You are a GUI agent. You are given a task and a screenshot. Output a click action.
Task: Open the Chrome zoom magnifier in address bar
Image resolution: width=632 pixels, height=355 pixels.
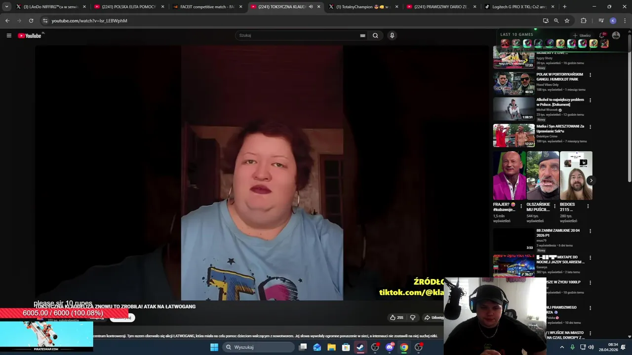tap(556, 21)
